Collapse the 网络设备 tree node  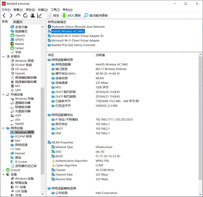click(3, 128)
